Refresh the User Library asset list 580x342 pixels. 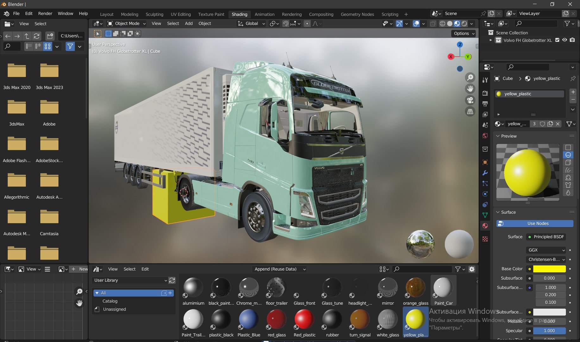[172, 280]
